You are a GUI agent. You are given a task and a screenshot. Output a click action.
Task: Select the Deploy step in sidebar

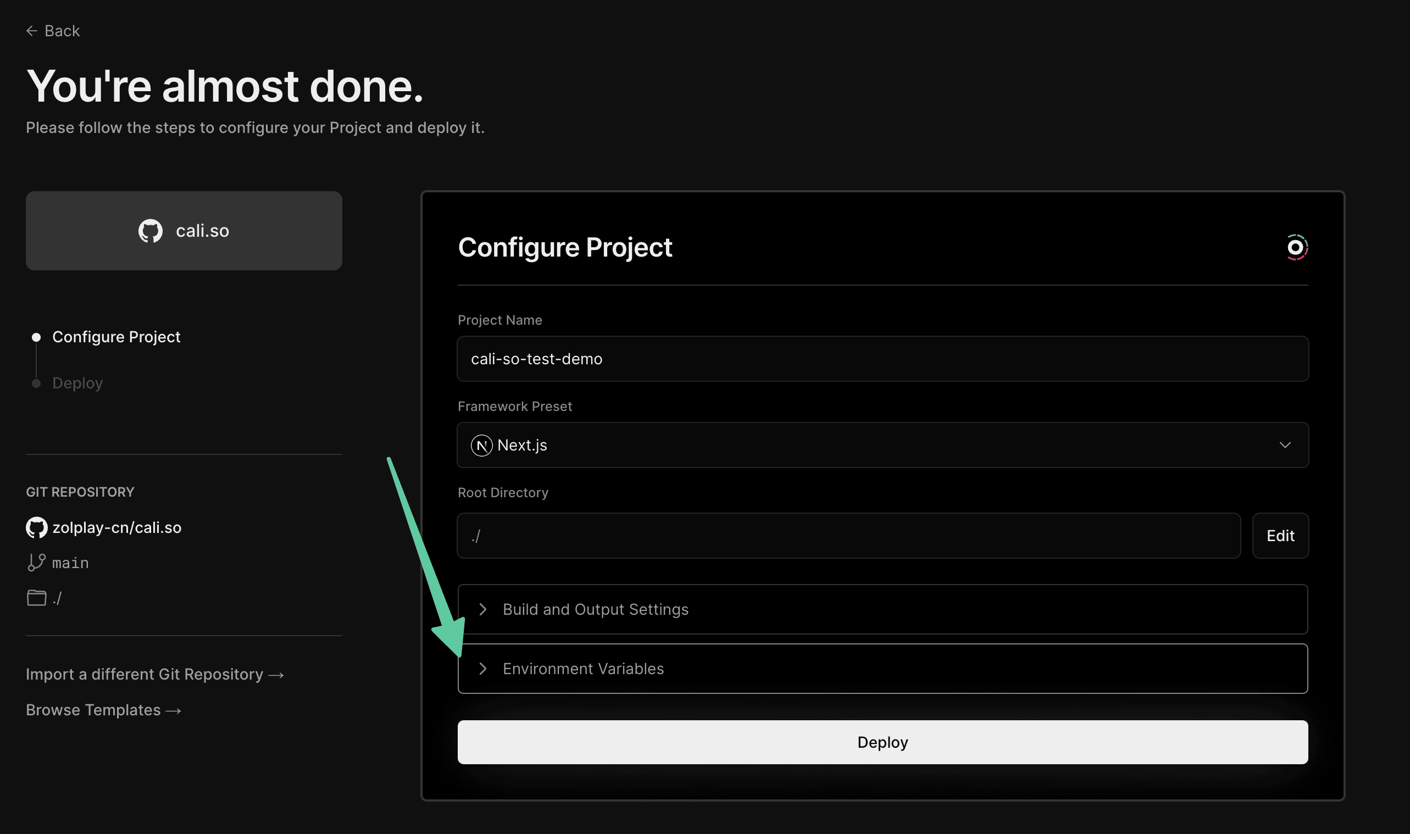[x=77, y=383]
